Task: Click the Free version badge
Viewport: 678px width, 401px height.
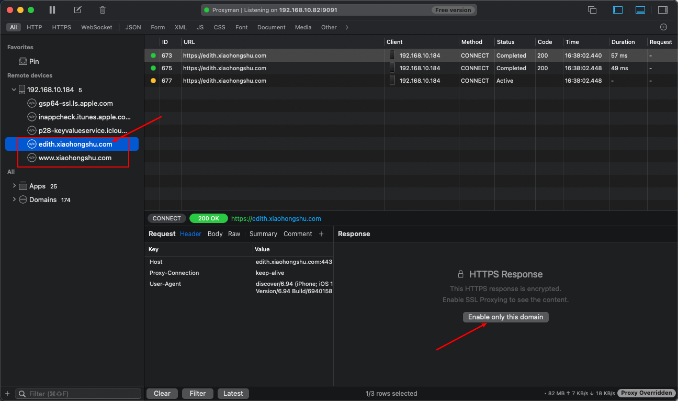Action: tap(453, 10)
